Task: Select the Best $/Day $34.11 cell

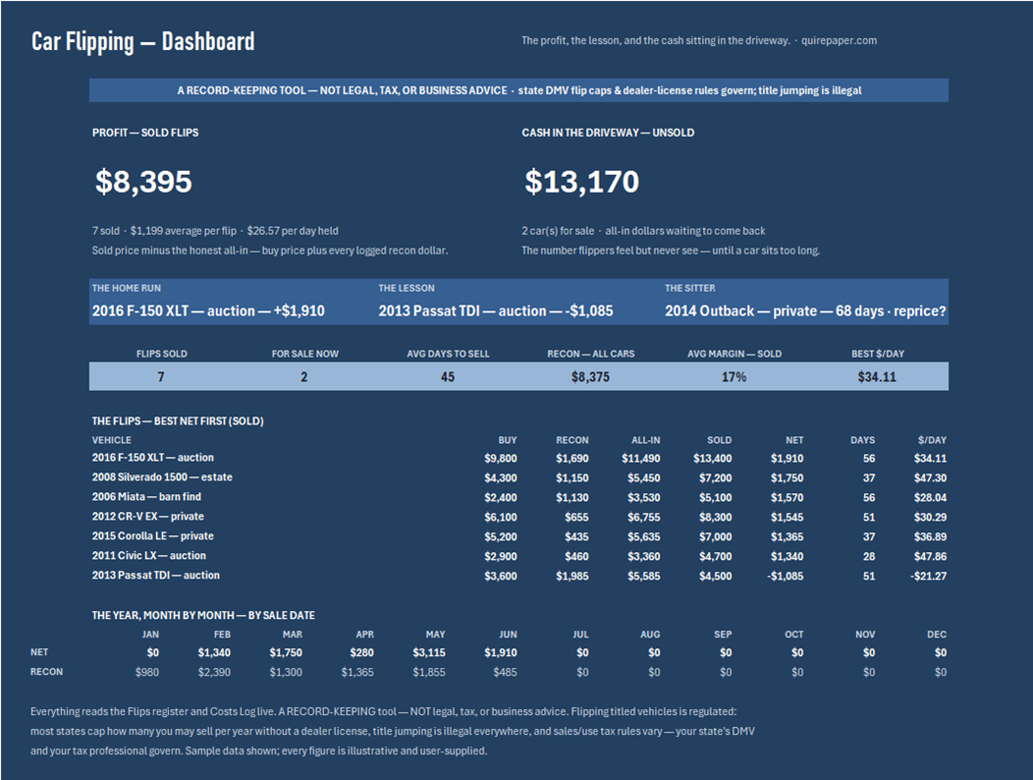Action: coord(877,376)
